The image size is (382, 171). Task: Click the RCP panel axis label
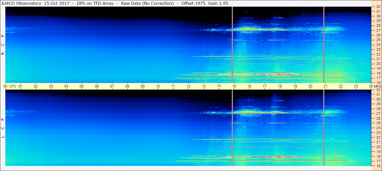[x=3, y=45]
